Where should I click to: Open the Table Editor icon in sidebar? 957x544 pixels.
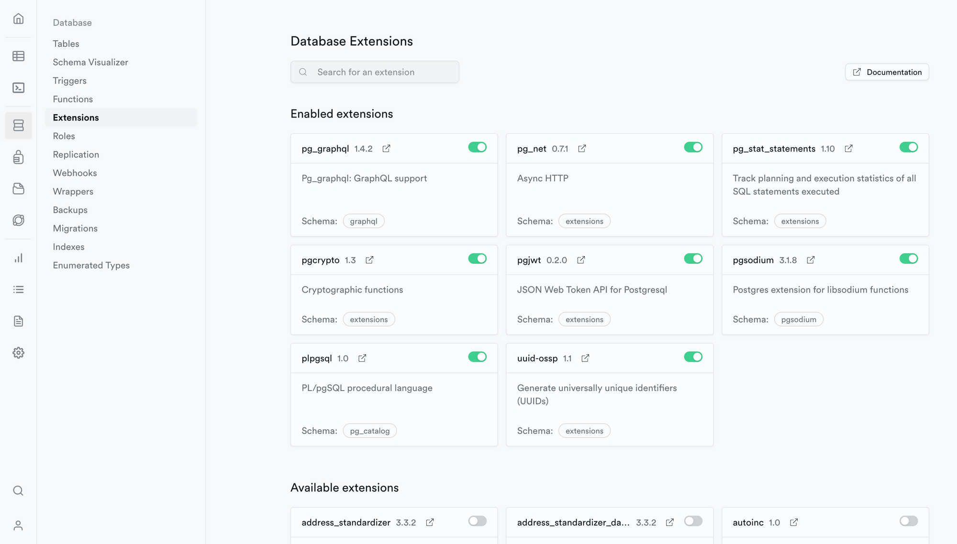pyautogui.click(x=18, y=56)
